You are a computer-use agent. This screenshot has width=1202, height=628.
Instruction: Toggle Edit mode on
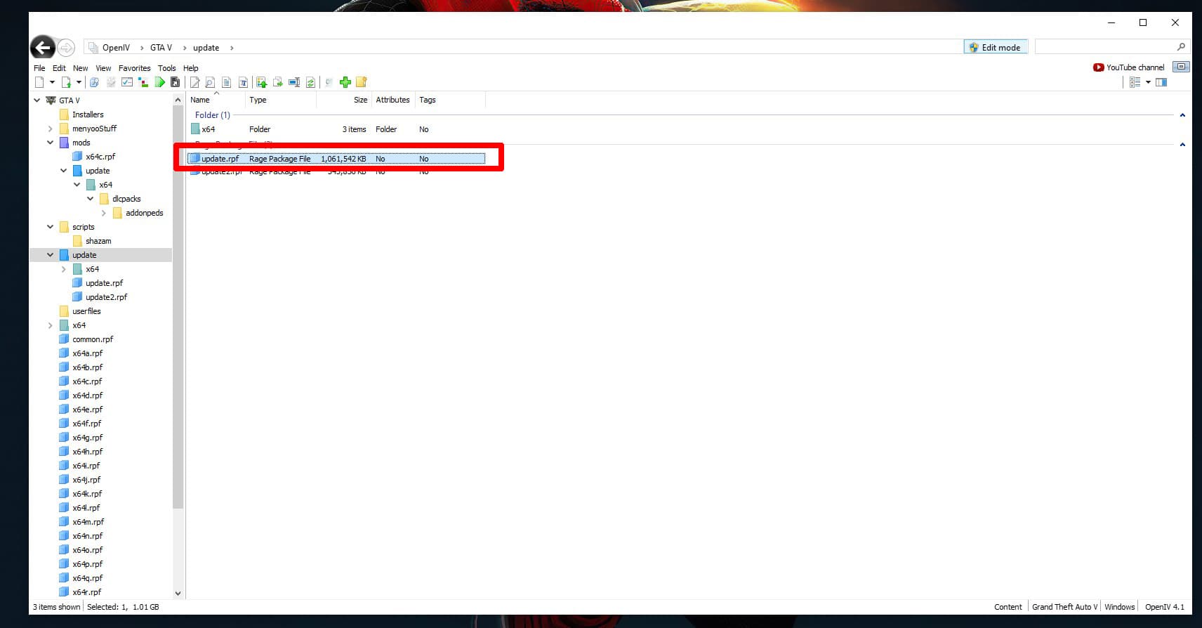pos(995,47)
